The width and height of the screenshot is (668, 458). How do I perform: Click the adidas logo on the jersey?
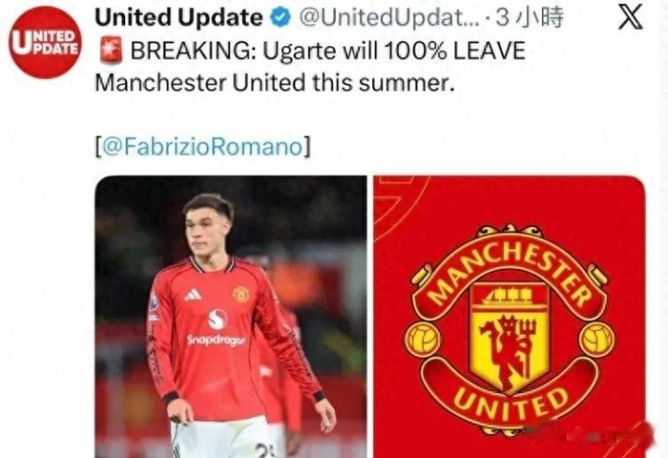coord(193,295)
